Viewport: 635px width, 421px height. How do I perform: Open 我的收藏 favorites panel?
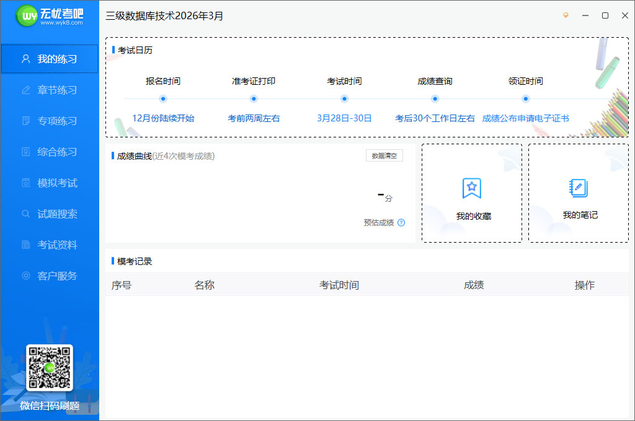(x=471, y=193)
